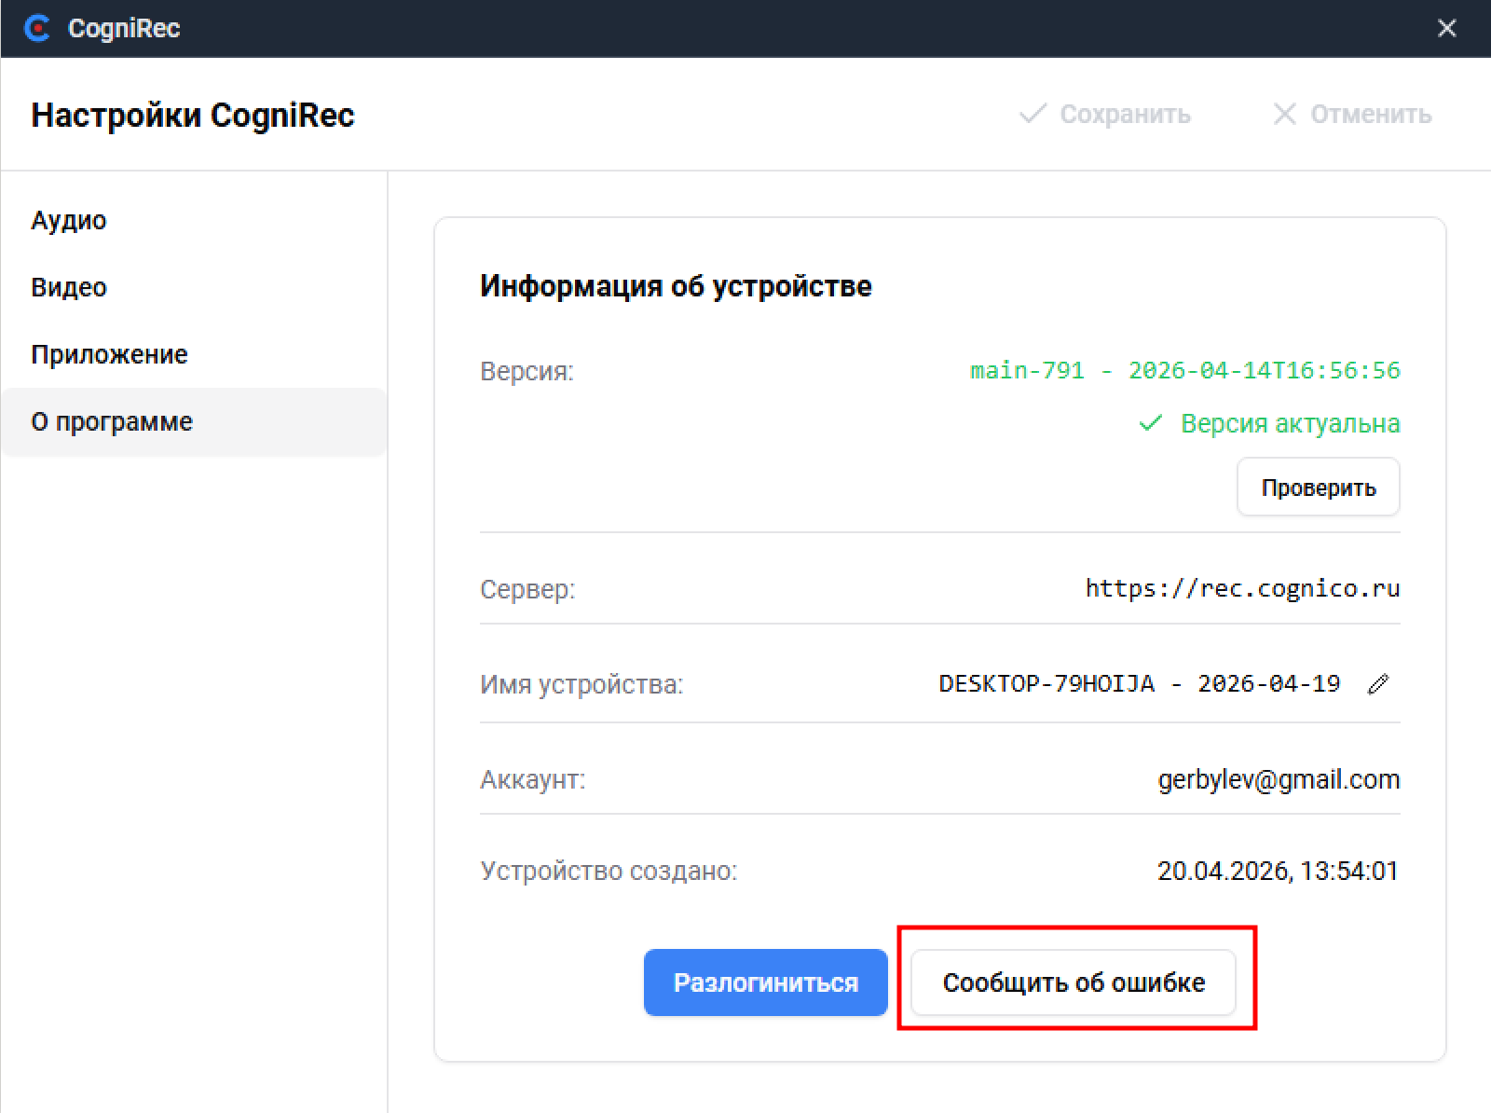Click the Сообщить об ошибке button

pyautogui.click(x=1074, y=982)
